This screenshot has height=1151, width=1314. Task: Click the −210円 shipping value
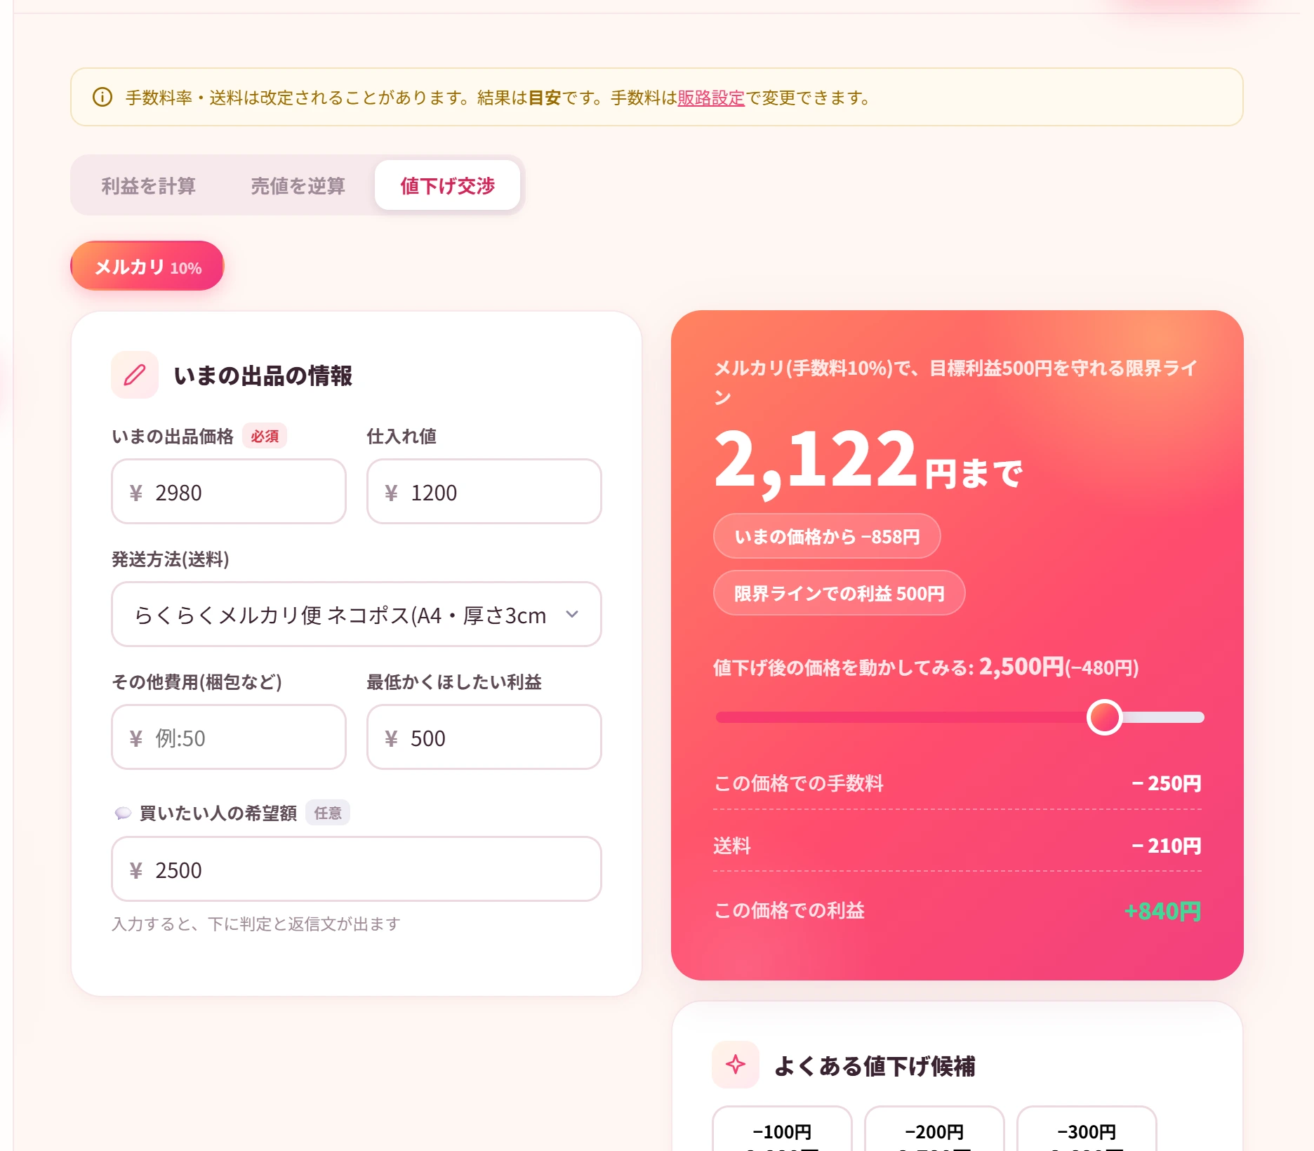coord(1166,846)
